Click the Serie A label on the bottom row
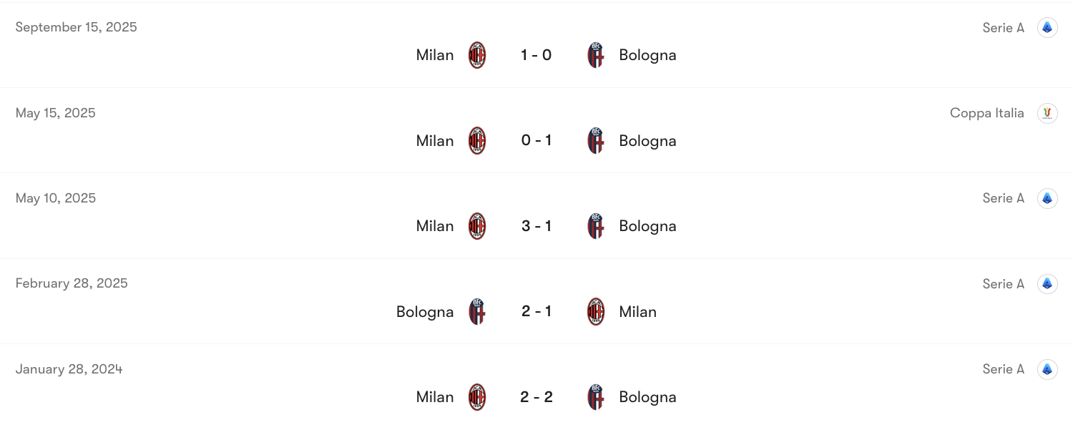 point(1003,368)
